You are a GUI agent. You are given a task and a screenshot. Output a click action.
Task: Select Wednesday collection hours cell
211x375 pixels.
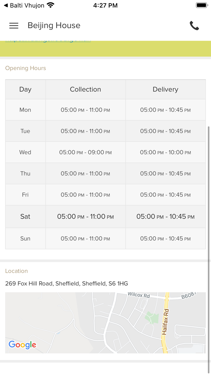[x=85, y=153]
